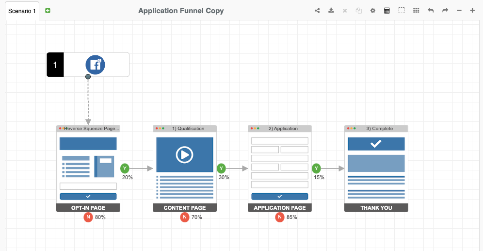Open the settings gear icon
This screenshot has height=251, width=483.
373,11
